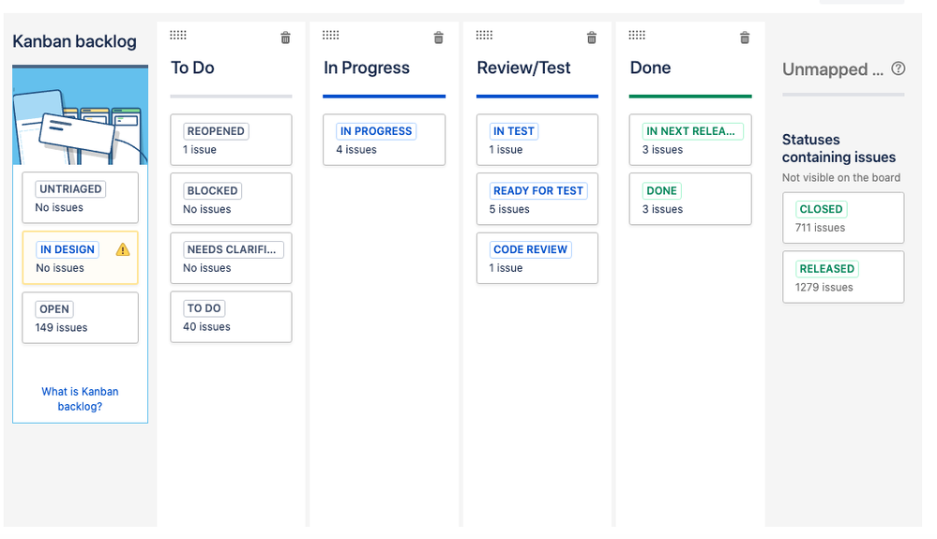The width and height of the screenshot is (937, 539).
Task: Click the IN PROGRESS status card
Action: pos(385,140)
